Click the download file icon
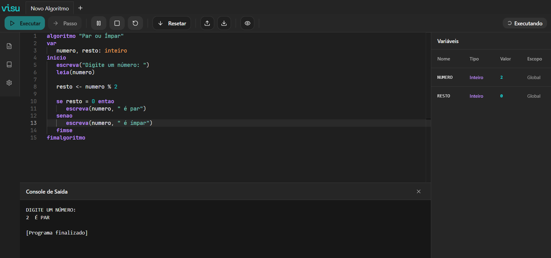551x258 pixels. 224,23
